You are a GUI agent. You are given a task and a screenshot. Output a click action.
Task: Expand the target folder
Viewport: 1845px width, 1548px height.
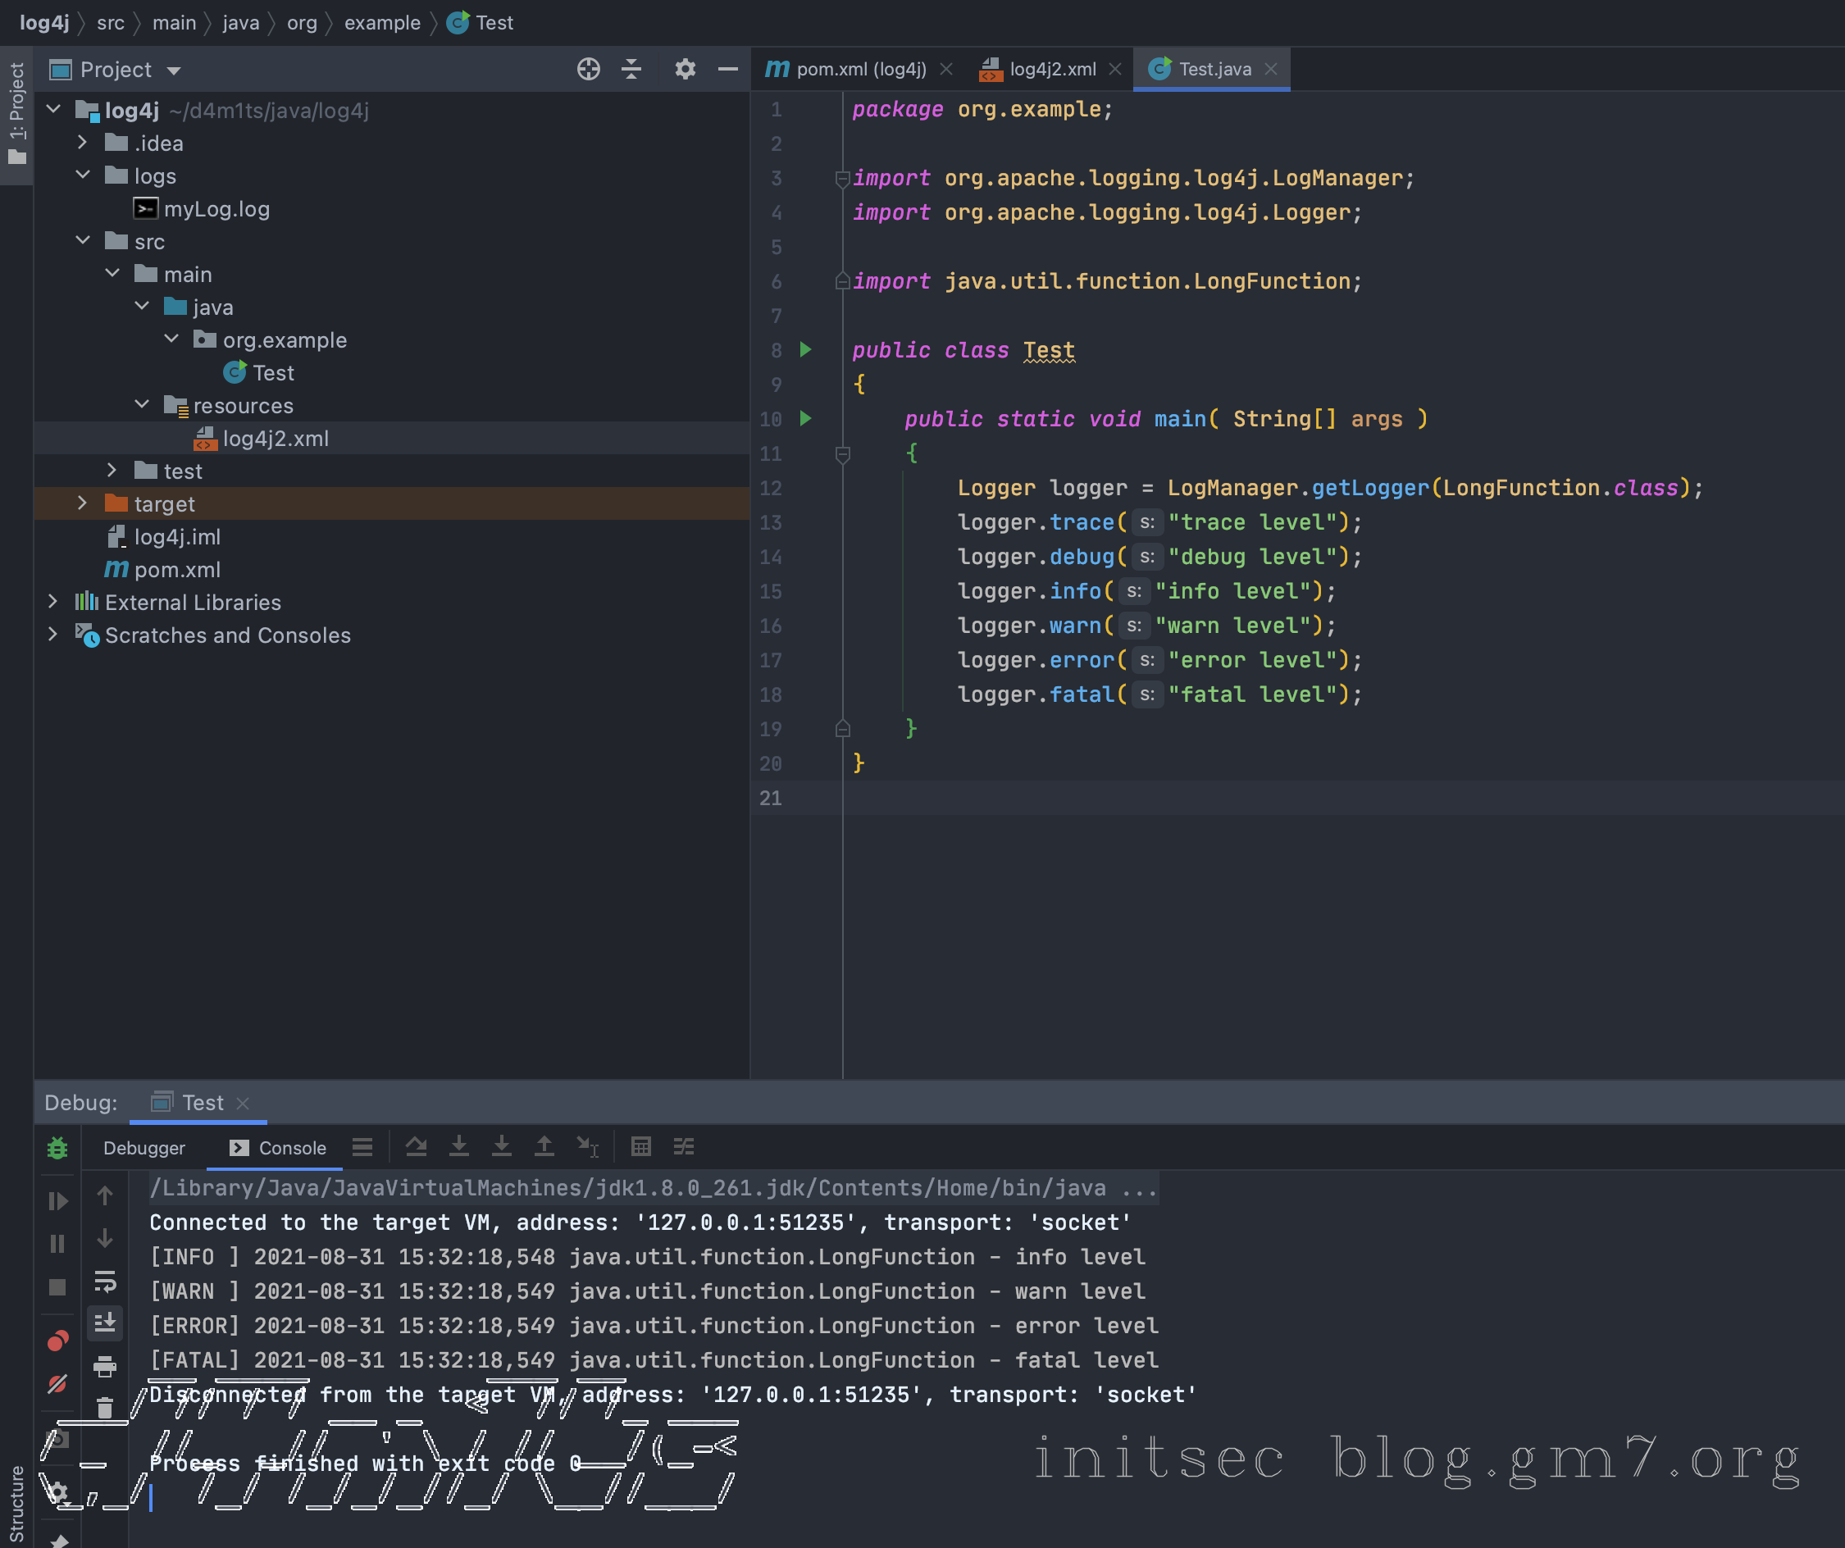82,503
